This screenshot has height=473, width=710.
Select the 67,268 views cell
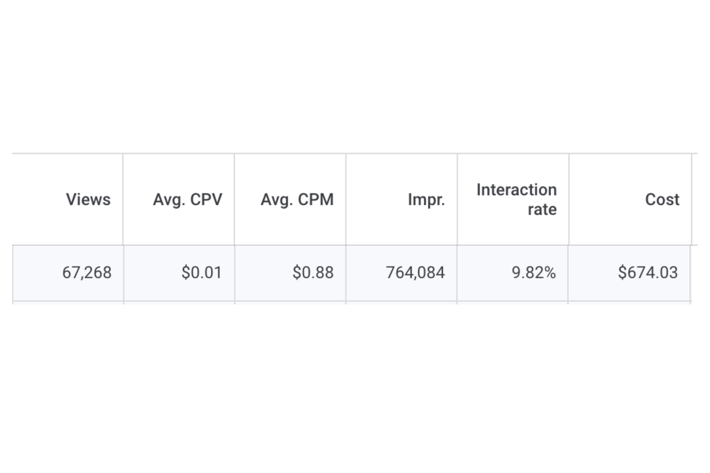pyautogui.click(x=68, y=273)
